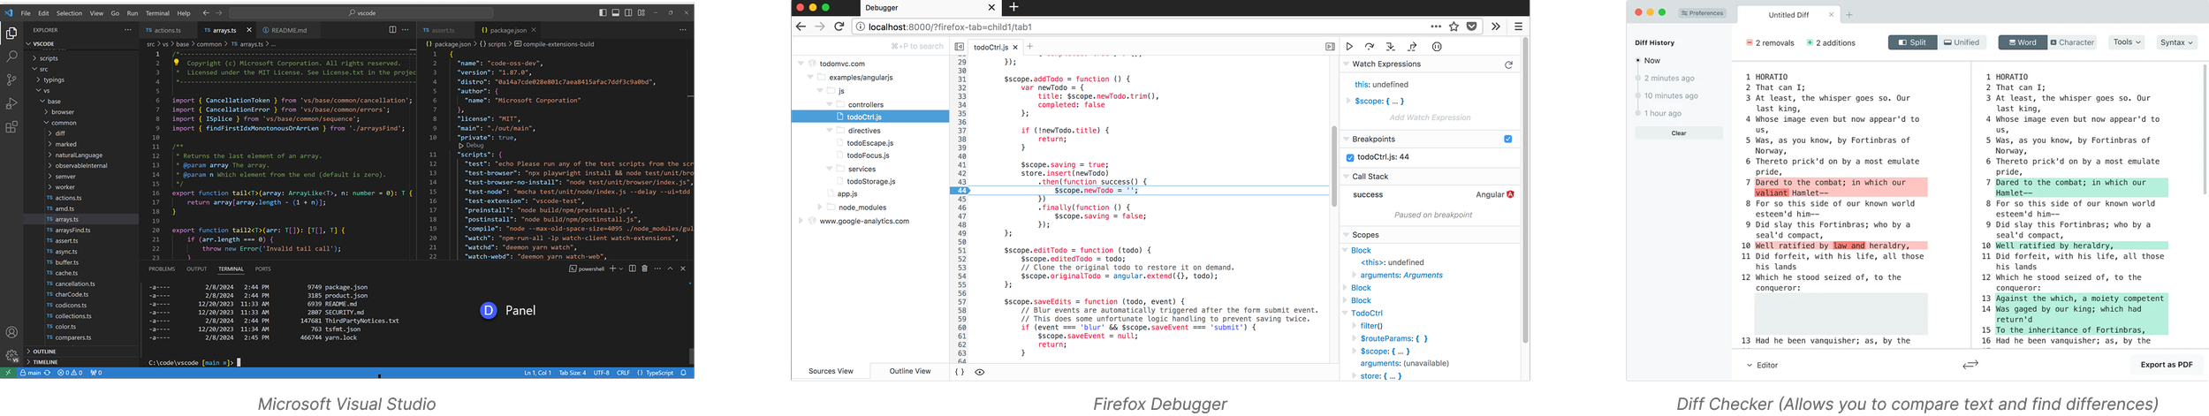This screenshot has height=416, width=2209.
Task: Click main branch in VS Code status bar
Action: tap(31, 373)
